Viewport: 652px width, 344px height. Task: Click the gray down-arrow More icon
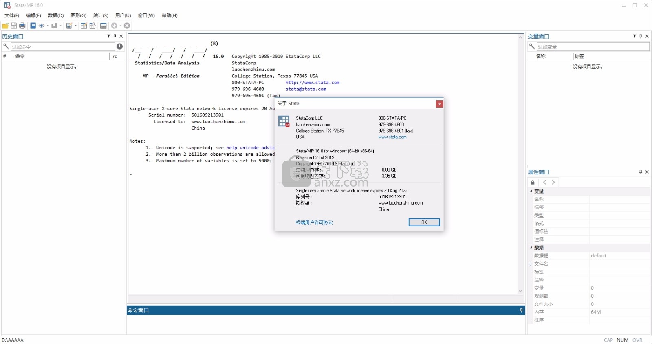tap(114, 26)
